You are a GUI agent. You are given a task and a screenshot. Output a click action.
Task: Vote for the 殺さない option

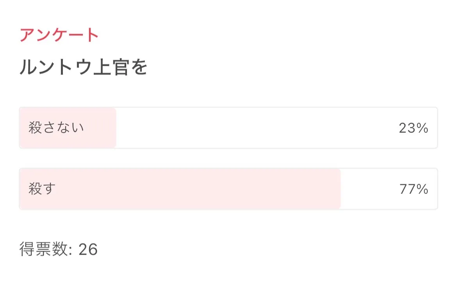click(x=228, y=128)
